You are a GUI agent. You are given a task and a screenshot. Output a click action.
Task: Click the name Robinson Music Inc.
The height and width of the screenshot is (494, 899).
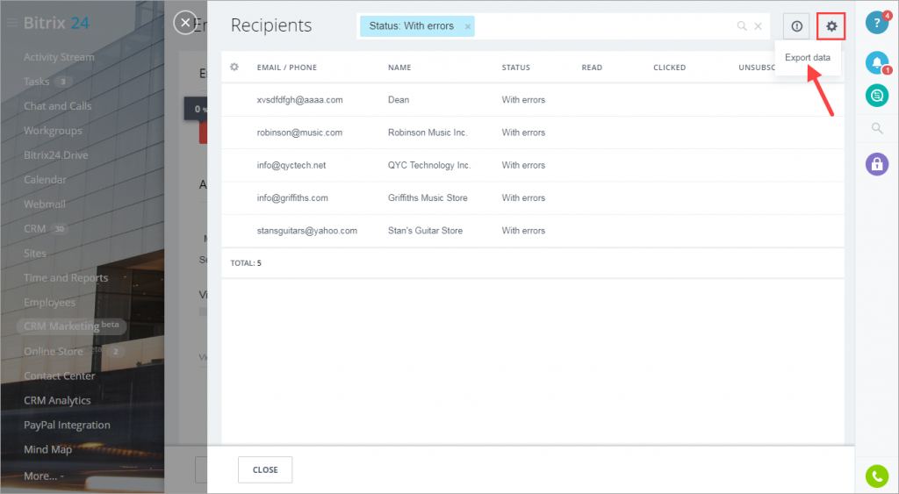point(428,132)
